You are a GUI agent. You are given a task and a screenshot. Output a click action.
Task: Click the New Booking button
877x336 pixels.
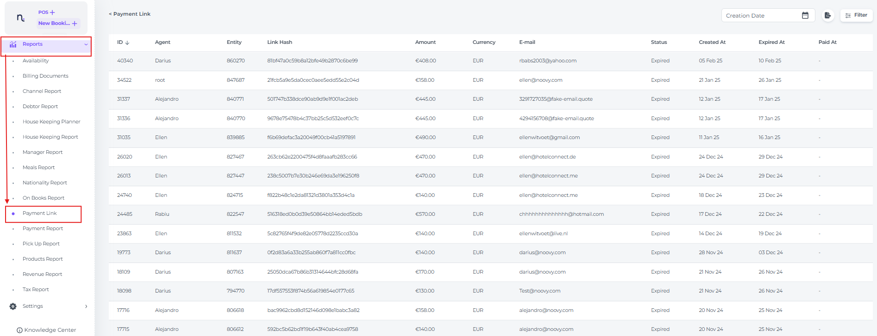pyautogui.click(x=58, y=23)
